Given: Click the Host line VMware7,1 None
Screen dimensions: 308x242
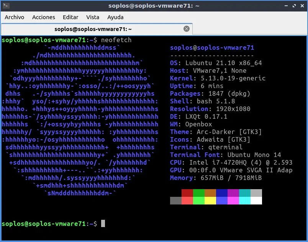Looking at the screenshot, I should point(208,71).
